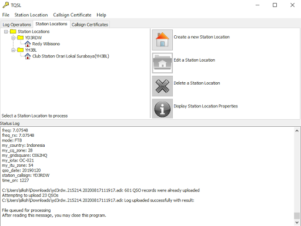The height and width of the screenshot is (226, 301).
Task: Open the Station Location menu
Action: tap(31, 15)
